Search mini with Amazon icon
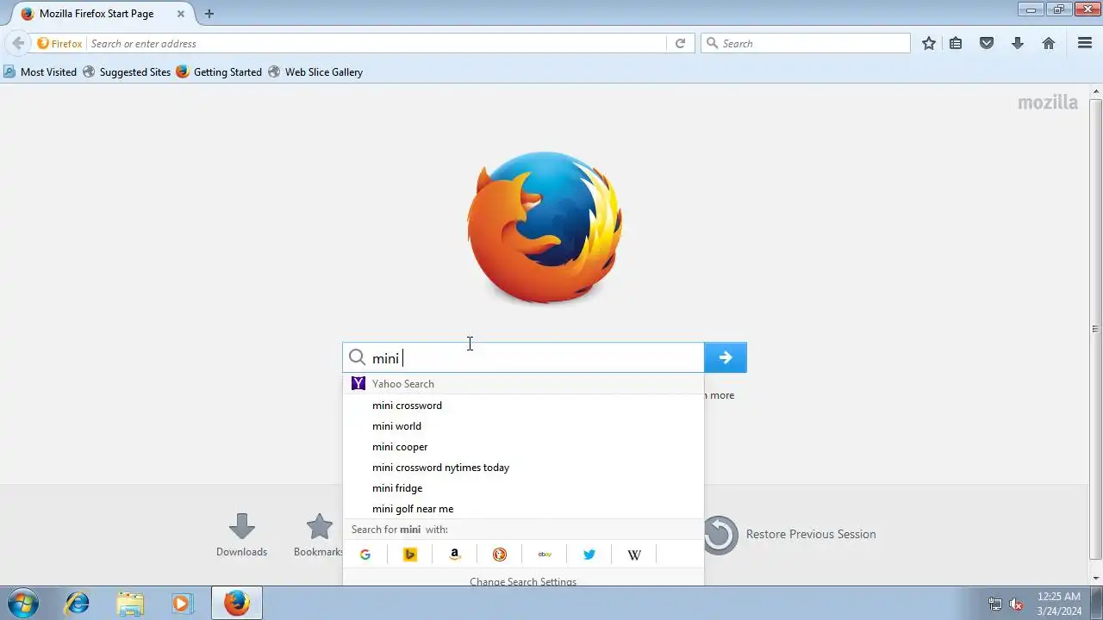Viewport: 1103px width, 620px height. [x=455, y=555]
